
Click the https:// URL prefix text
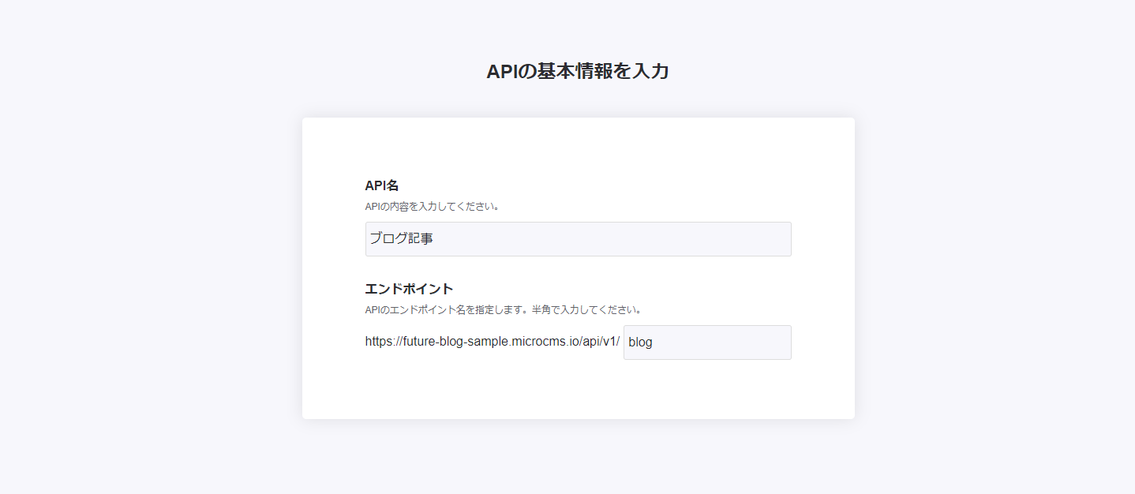[x=384, y=342]
